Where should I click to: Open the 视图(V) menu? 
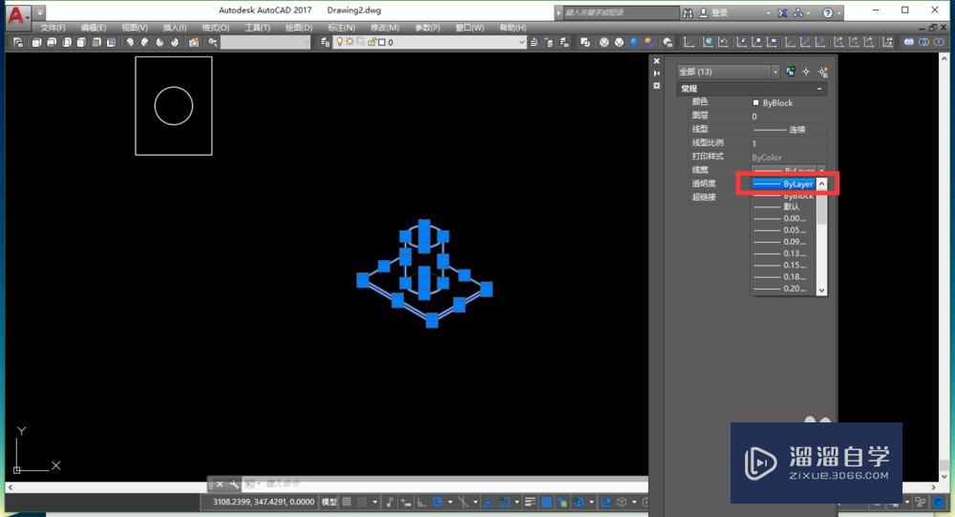click(135, 28)
